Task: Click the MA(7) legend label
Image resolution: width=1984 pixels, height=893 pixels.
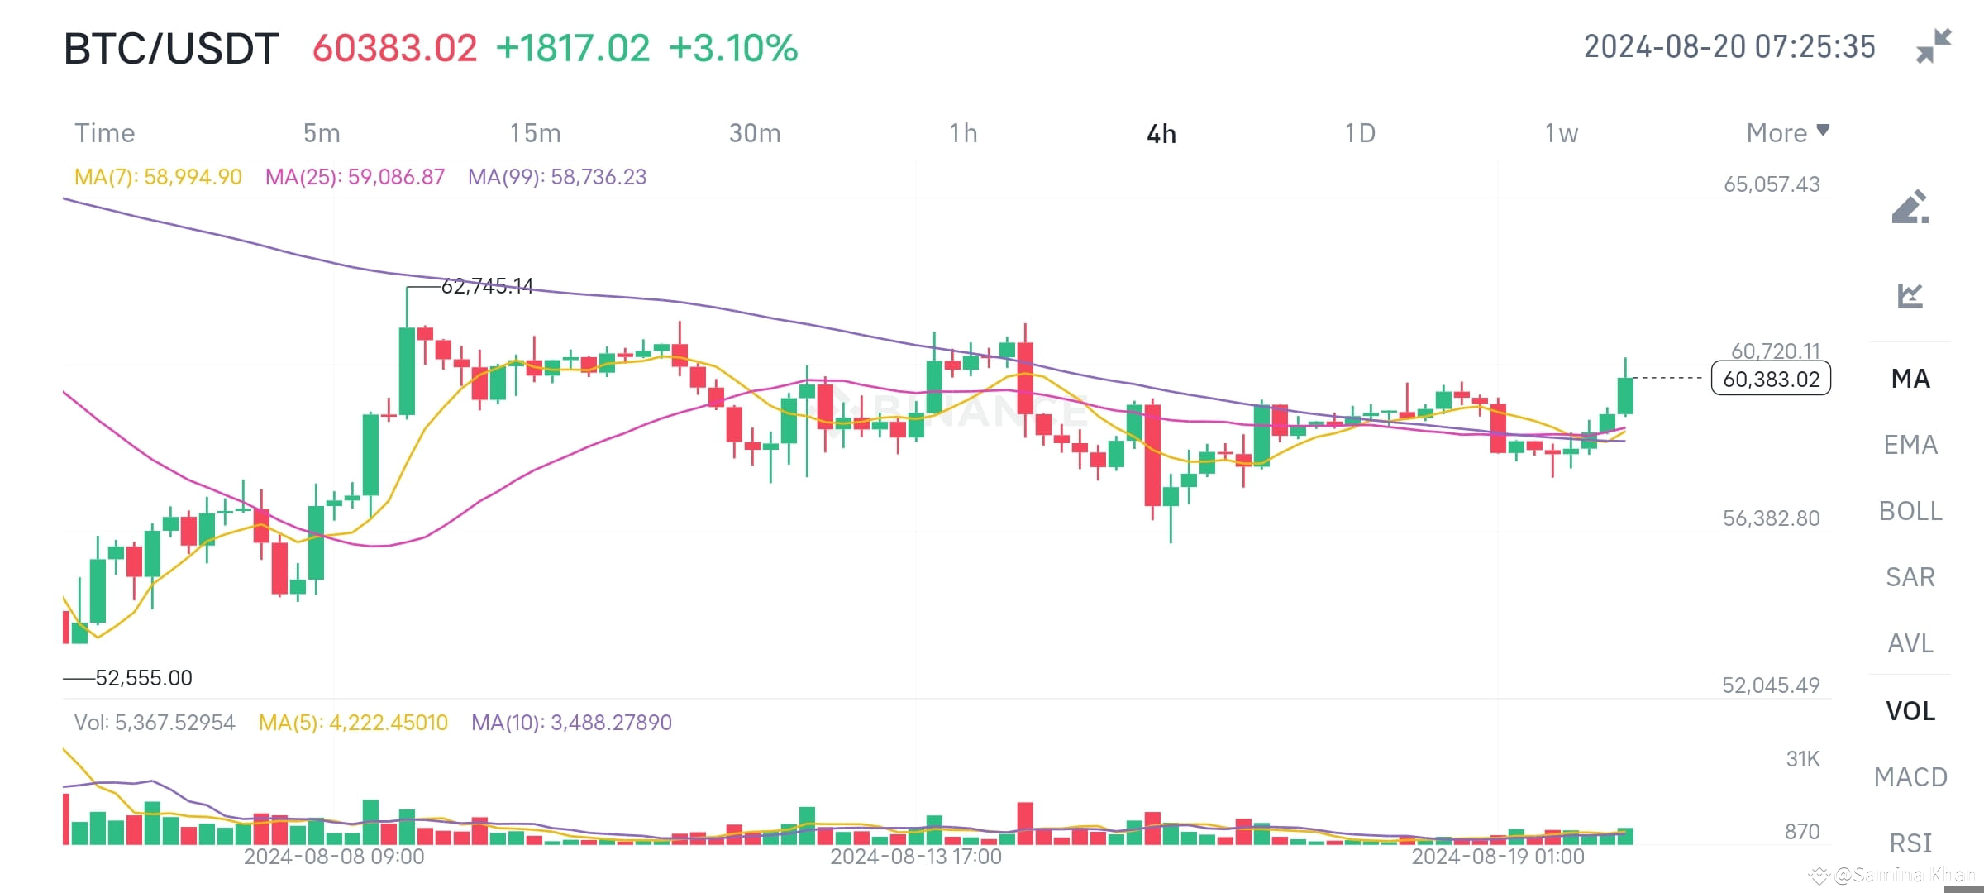Action: (157, 177)
